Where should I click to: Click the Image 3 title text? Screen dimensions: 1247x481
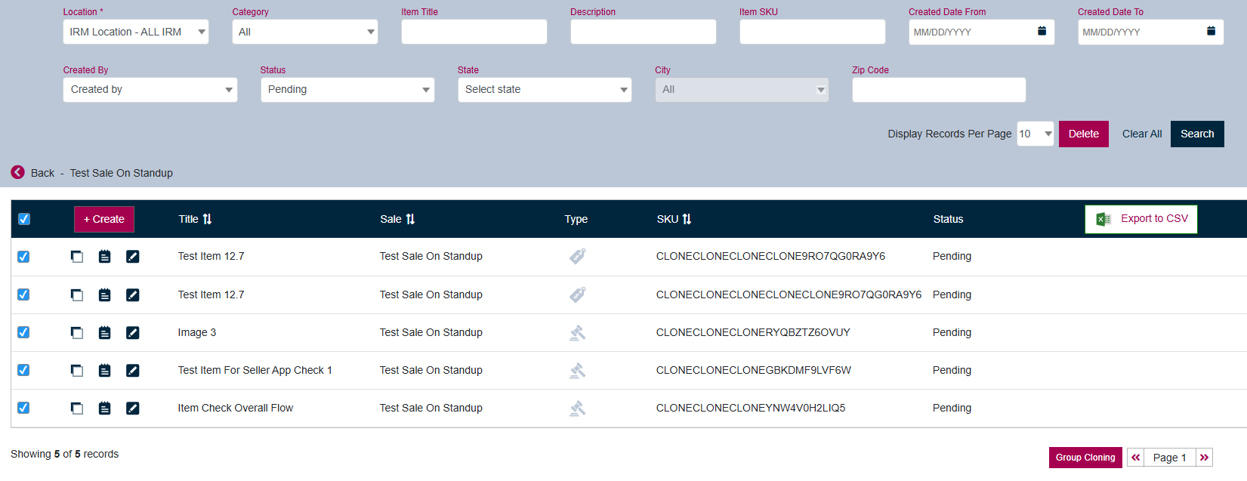pos(197,332)
